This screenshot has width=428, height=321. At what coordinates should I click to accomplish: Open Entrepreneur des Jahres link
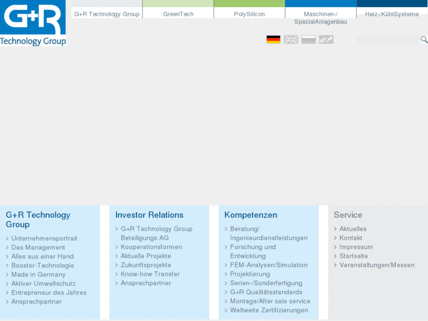point(49,292)
